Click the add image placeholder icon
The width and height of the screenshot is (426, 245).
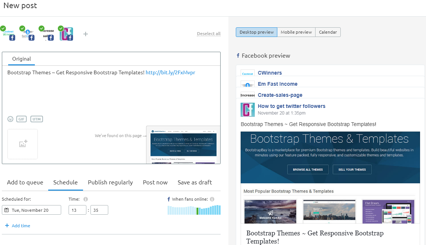[x=23, y=144]
